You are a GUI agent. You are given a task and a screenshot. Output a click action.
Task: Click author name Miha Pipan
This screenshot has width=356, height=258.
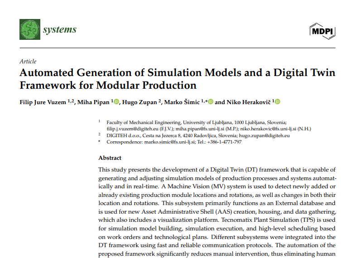point(93,102)
